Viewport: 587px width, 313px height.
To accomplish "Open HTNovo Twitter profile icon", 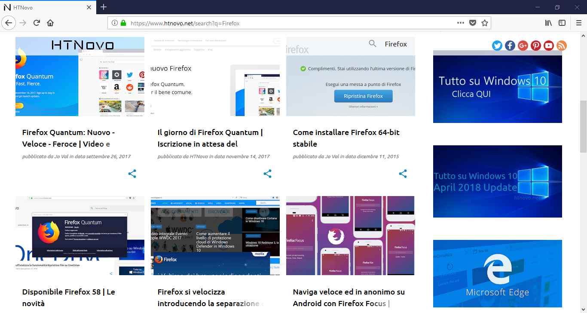I will [497, 46].
